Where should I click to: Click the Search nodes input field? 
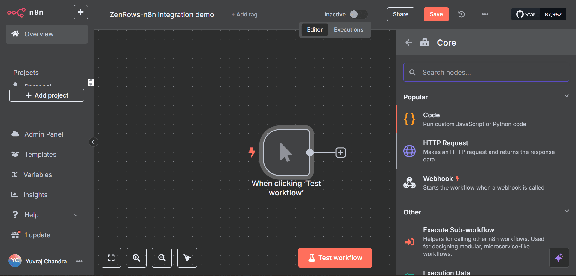click(486, 72)
